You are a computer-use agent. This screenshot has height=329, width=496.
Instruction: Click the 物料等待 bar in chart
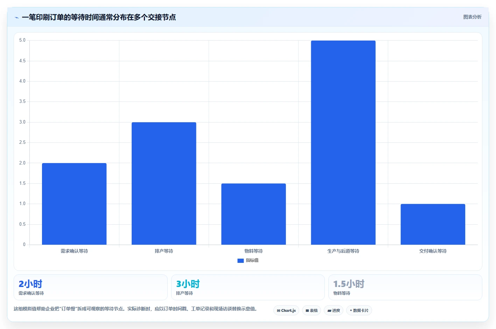[253, 214]
